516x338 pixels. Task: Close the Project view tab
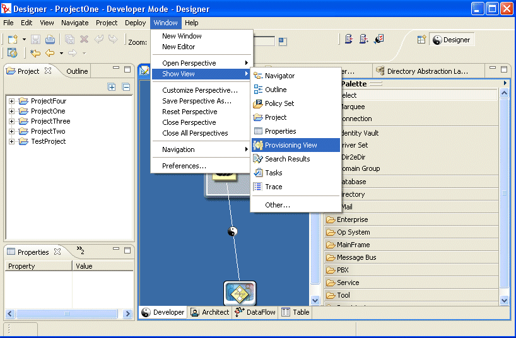tap(48, 71)
